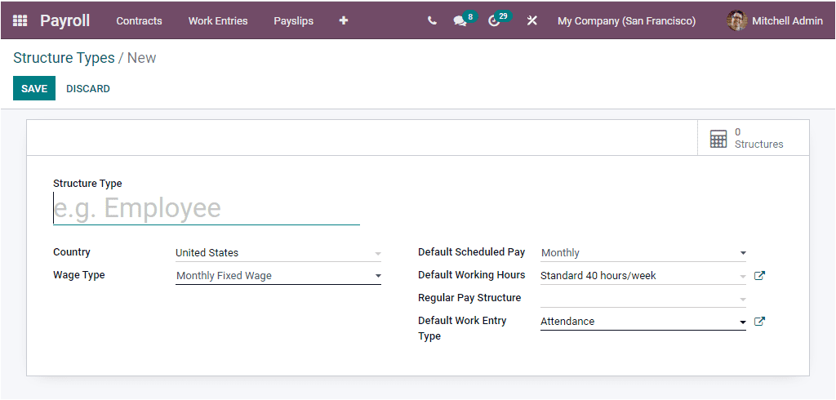Click the Default Scheduled Pay label
This screenshot has width=836, height=400.
[471, 252]
